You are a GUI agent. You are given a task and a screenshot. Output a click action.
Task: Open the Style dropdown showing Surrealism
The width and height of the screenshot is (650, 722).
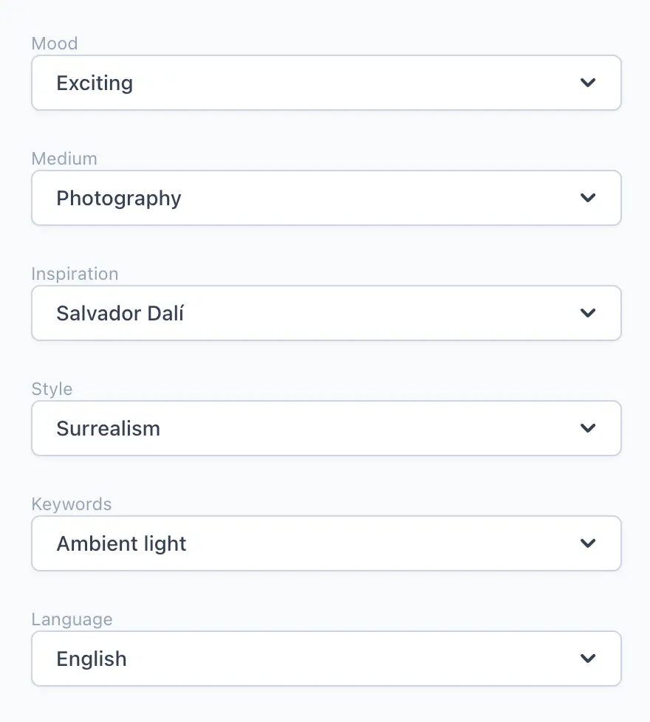click(x=326, y=428)
